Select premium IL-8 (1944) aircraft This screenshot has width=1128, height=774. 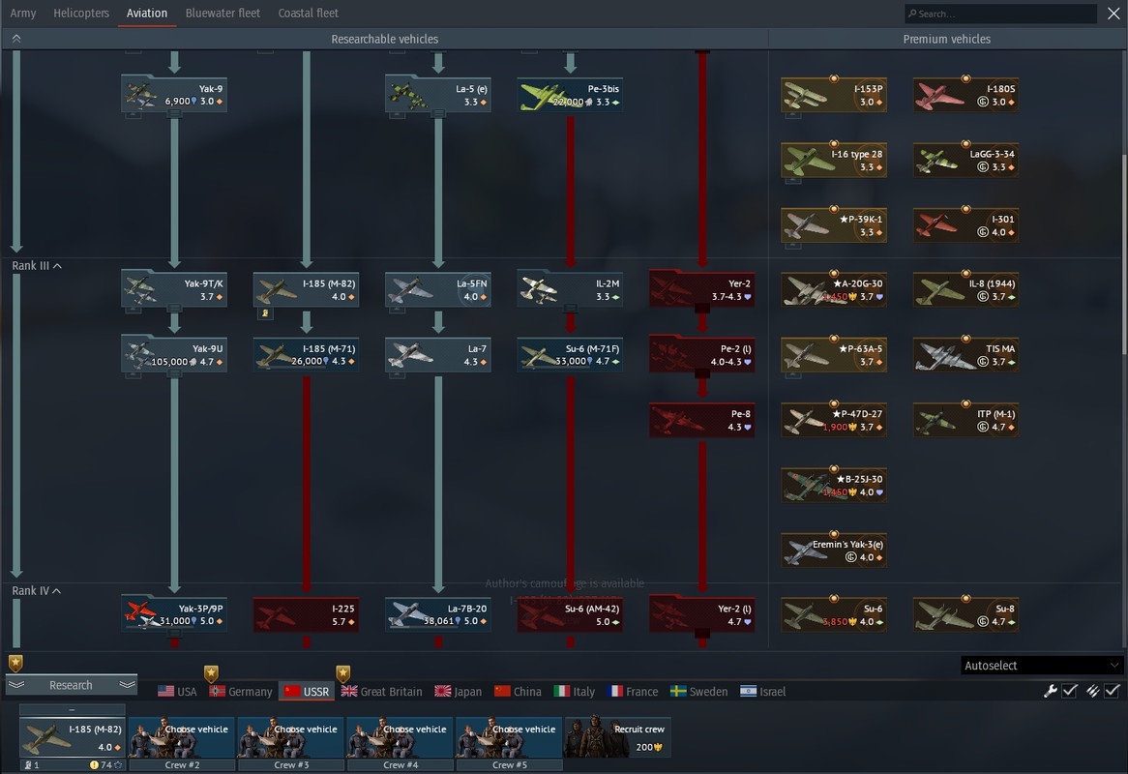pos(966,289)
